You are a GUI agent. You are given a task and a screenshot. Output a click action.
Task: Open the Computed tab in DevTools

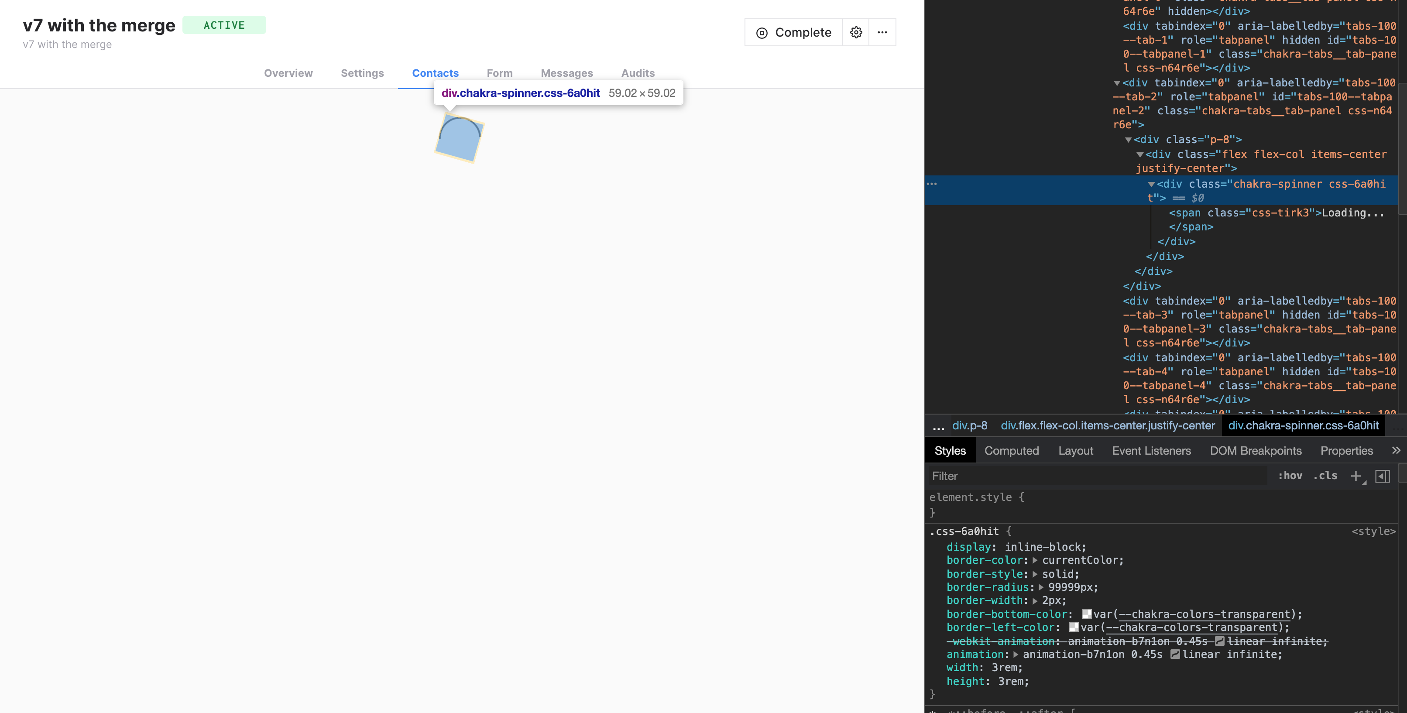click(1012, 451)
